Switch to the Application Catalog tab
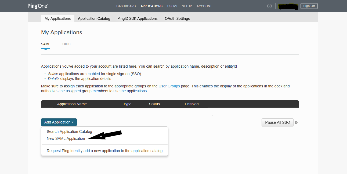Screen dimensions: 347x174 (x=94, y=18)
